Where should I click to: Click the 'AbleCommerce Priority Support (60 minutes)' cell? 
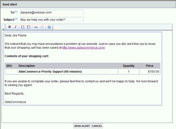(x=68, y=71)
